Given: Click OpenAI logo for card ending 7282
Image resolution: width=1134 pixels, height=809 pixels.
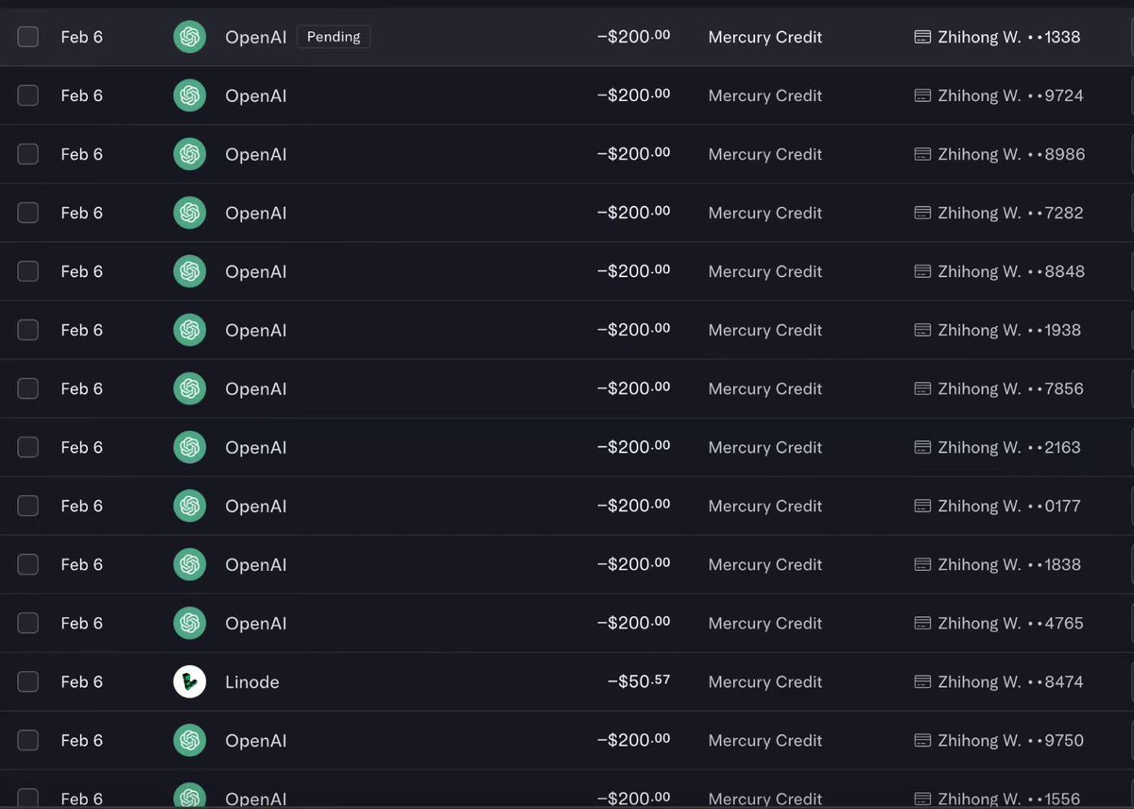Looking at the screenshot, I should coord(190,213).
